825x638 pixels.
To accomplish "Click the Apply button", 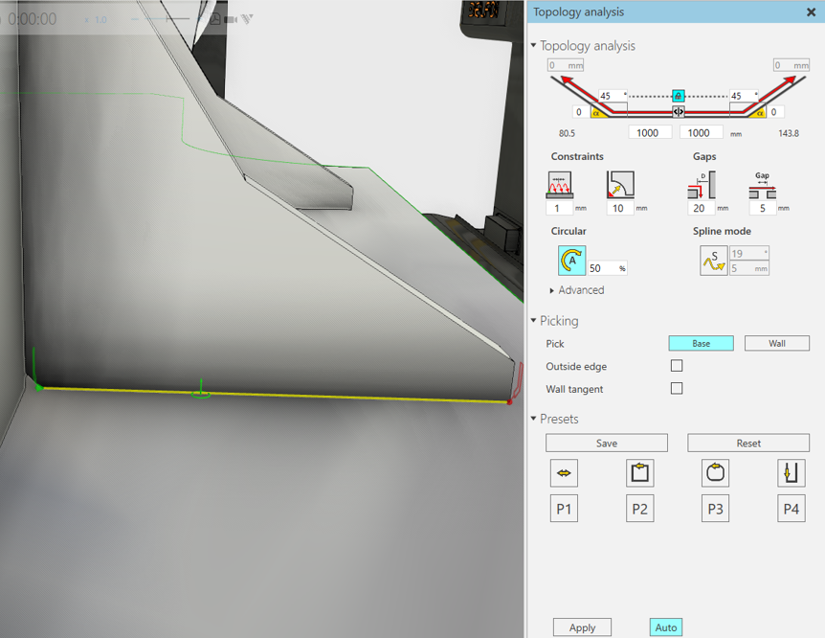I will [582, 627].
